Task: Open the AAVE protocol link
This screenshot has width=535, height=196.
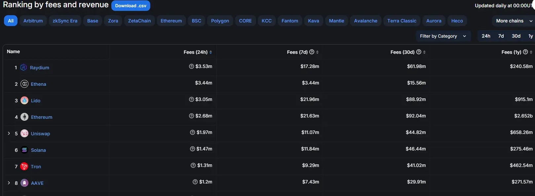Action: pyautogui.click(x=37, y=183)
